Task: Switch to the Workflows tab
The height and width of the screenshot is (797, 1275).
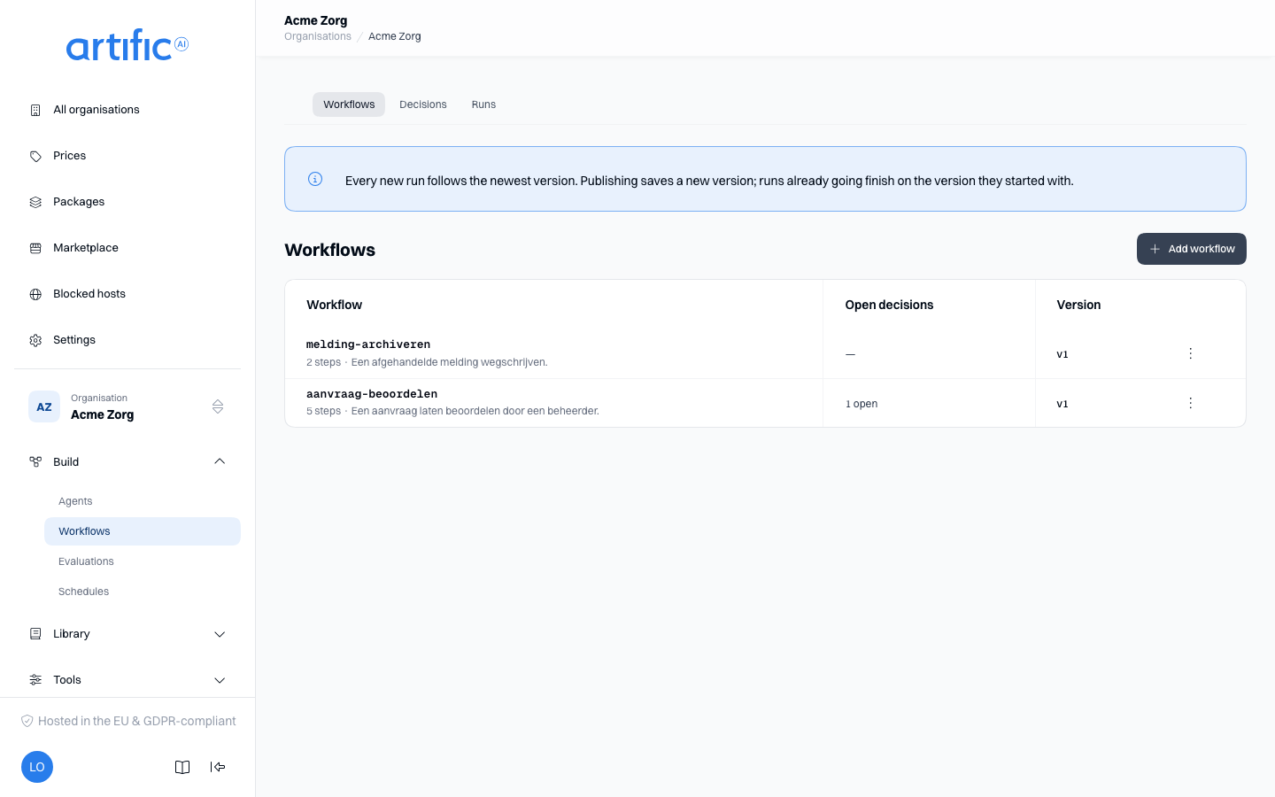Action: pos(349,104)
